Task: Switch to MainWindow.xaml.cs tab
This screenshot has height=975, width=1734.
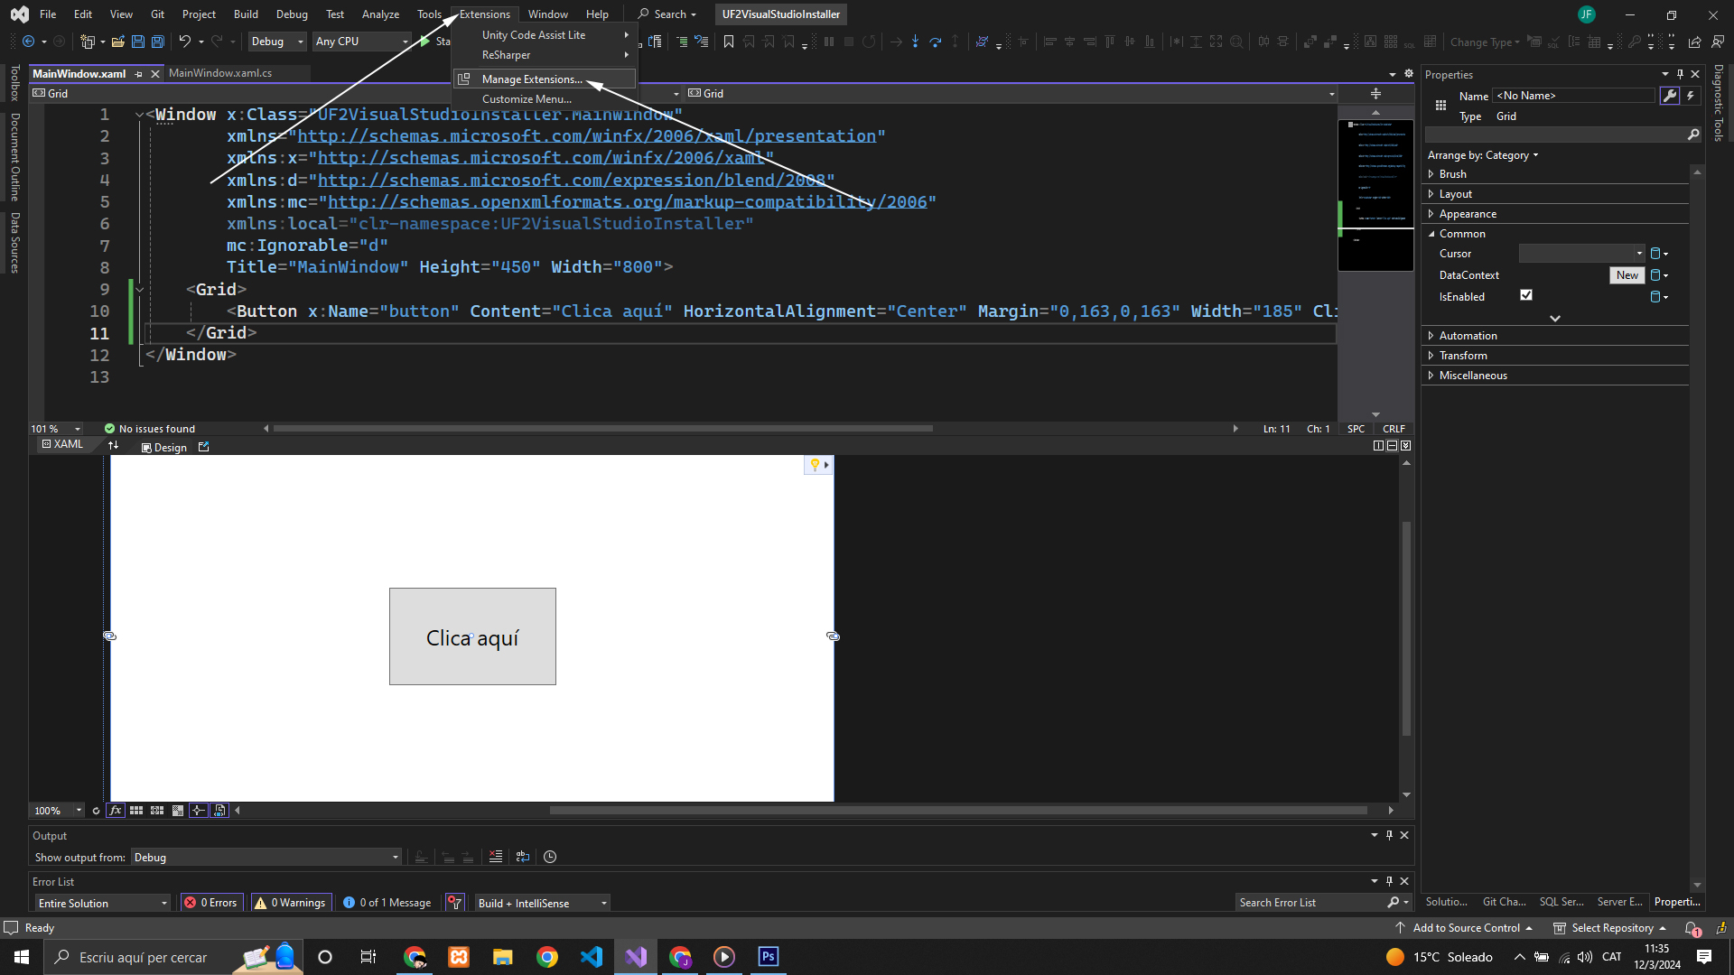Action: coord(220,73)
